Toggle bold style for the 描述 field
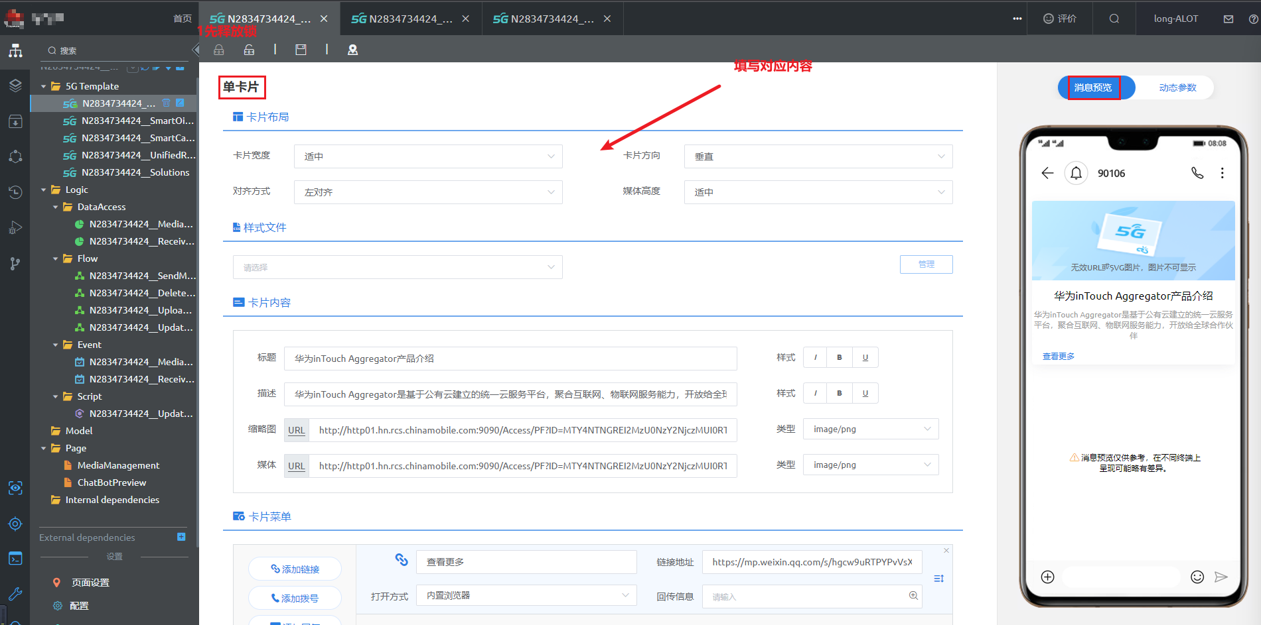This screenshot has width=1261, height=625. coord(840,393)
